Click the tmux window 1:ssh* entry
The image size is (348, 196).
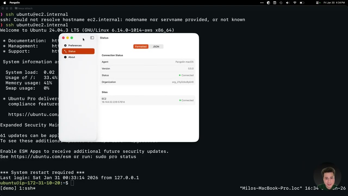(26, 188)
